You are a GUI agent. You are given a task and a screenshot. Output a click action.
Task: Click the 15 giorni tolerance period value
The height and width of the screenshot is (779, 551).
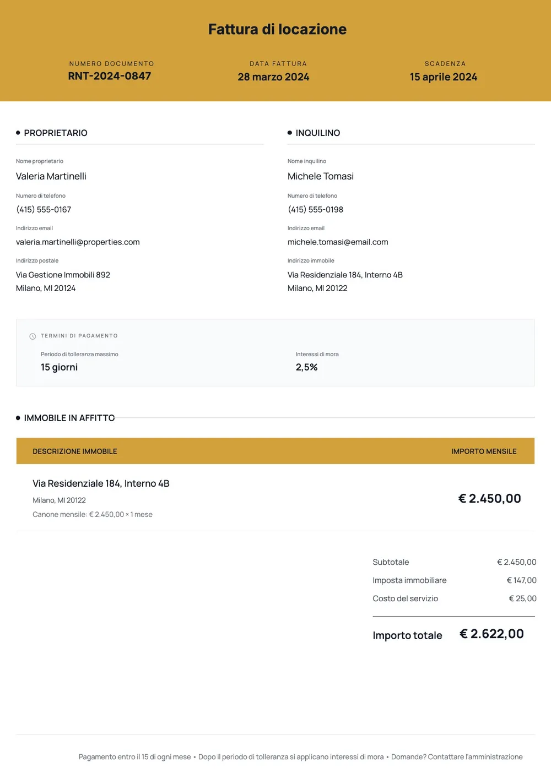[59, 367]
